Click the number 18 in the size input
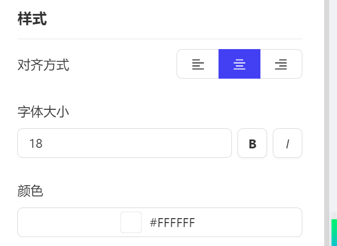337x246 pixels. 36,143
